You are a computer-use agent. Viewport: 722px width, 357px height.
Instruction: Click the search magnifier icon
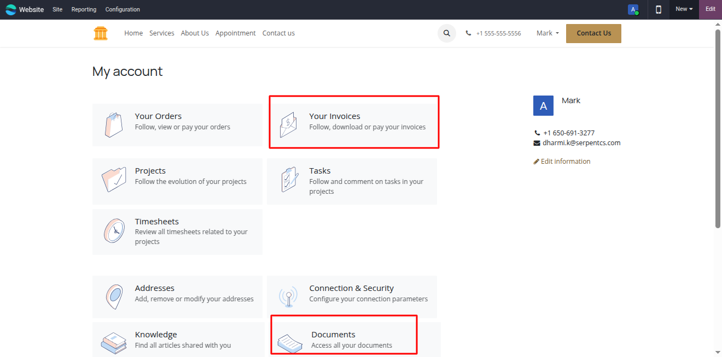point(446,33)
